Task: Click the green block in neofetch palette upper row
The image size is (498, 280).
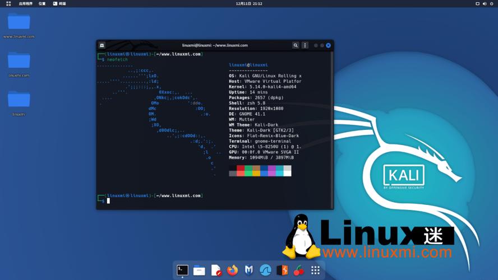Action: [248, 168]
